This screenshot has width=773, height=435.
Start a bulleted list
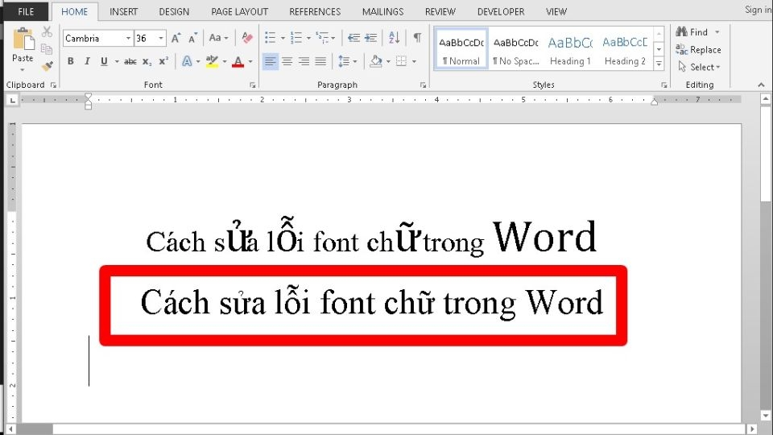[271, 38]
